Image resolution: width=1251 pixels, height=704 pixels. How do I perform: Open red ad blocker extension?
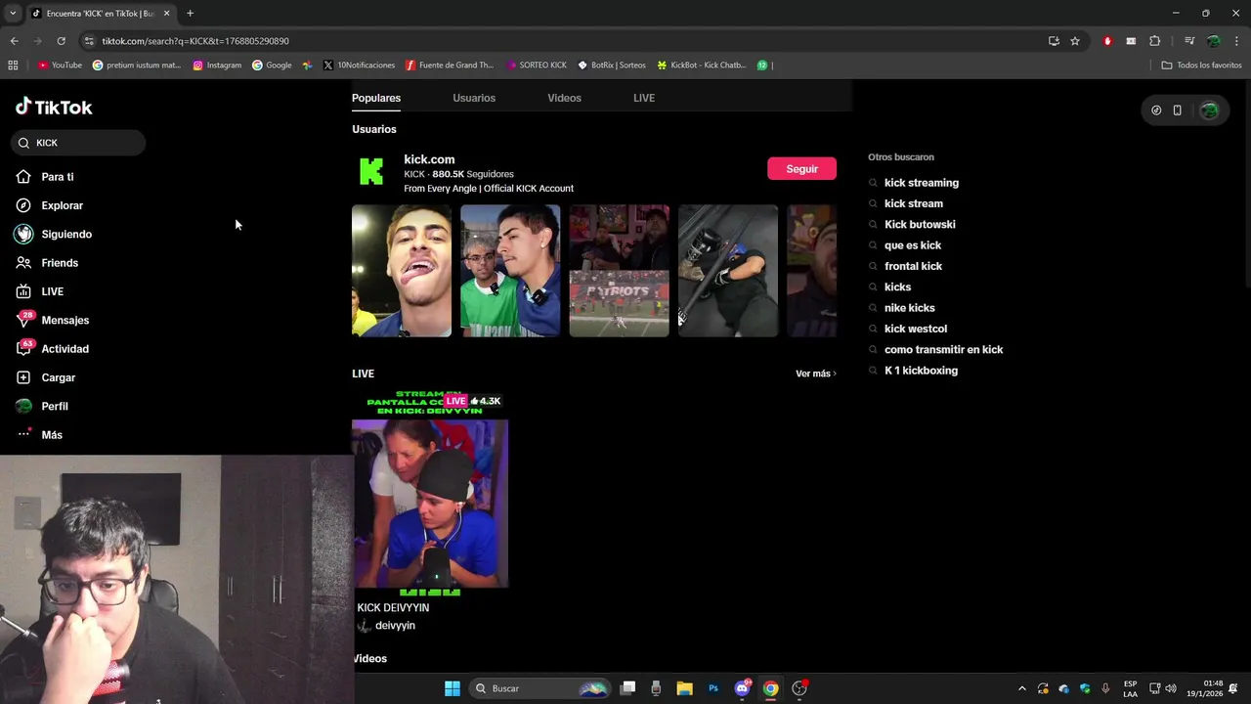(x=1107, y=41)
